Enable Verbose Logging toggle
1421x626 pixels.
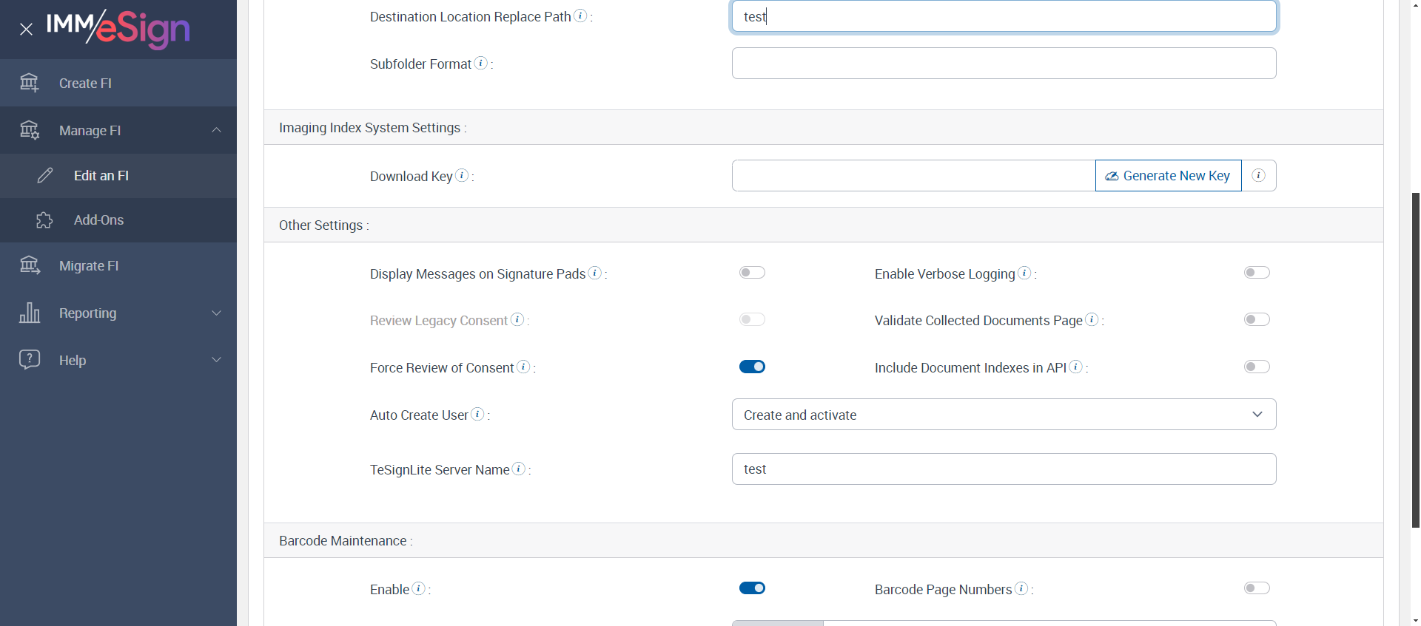tap(1257, 273)
